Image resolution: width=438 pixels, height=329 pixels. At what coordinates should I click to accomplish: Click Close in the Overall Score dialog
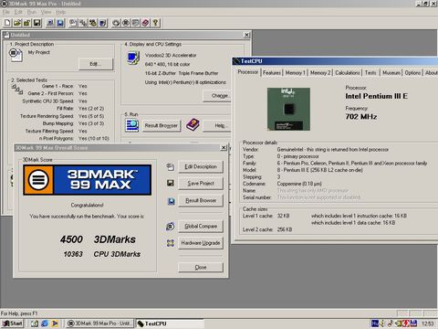(201, 267)
